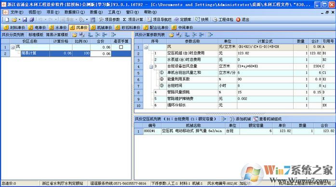Open the 定额库 quota library

[183, 20]
